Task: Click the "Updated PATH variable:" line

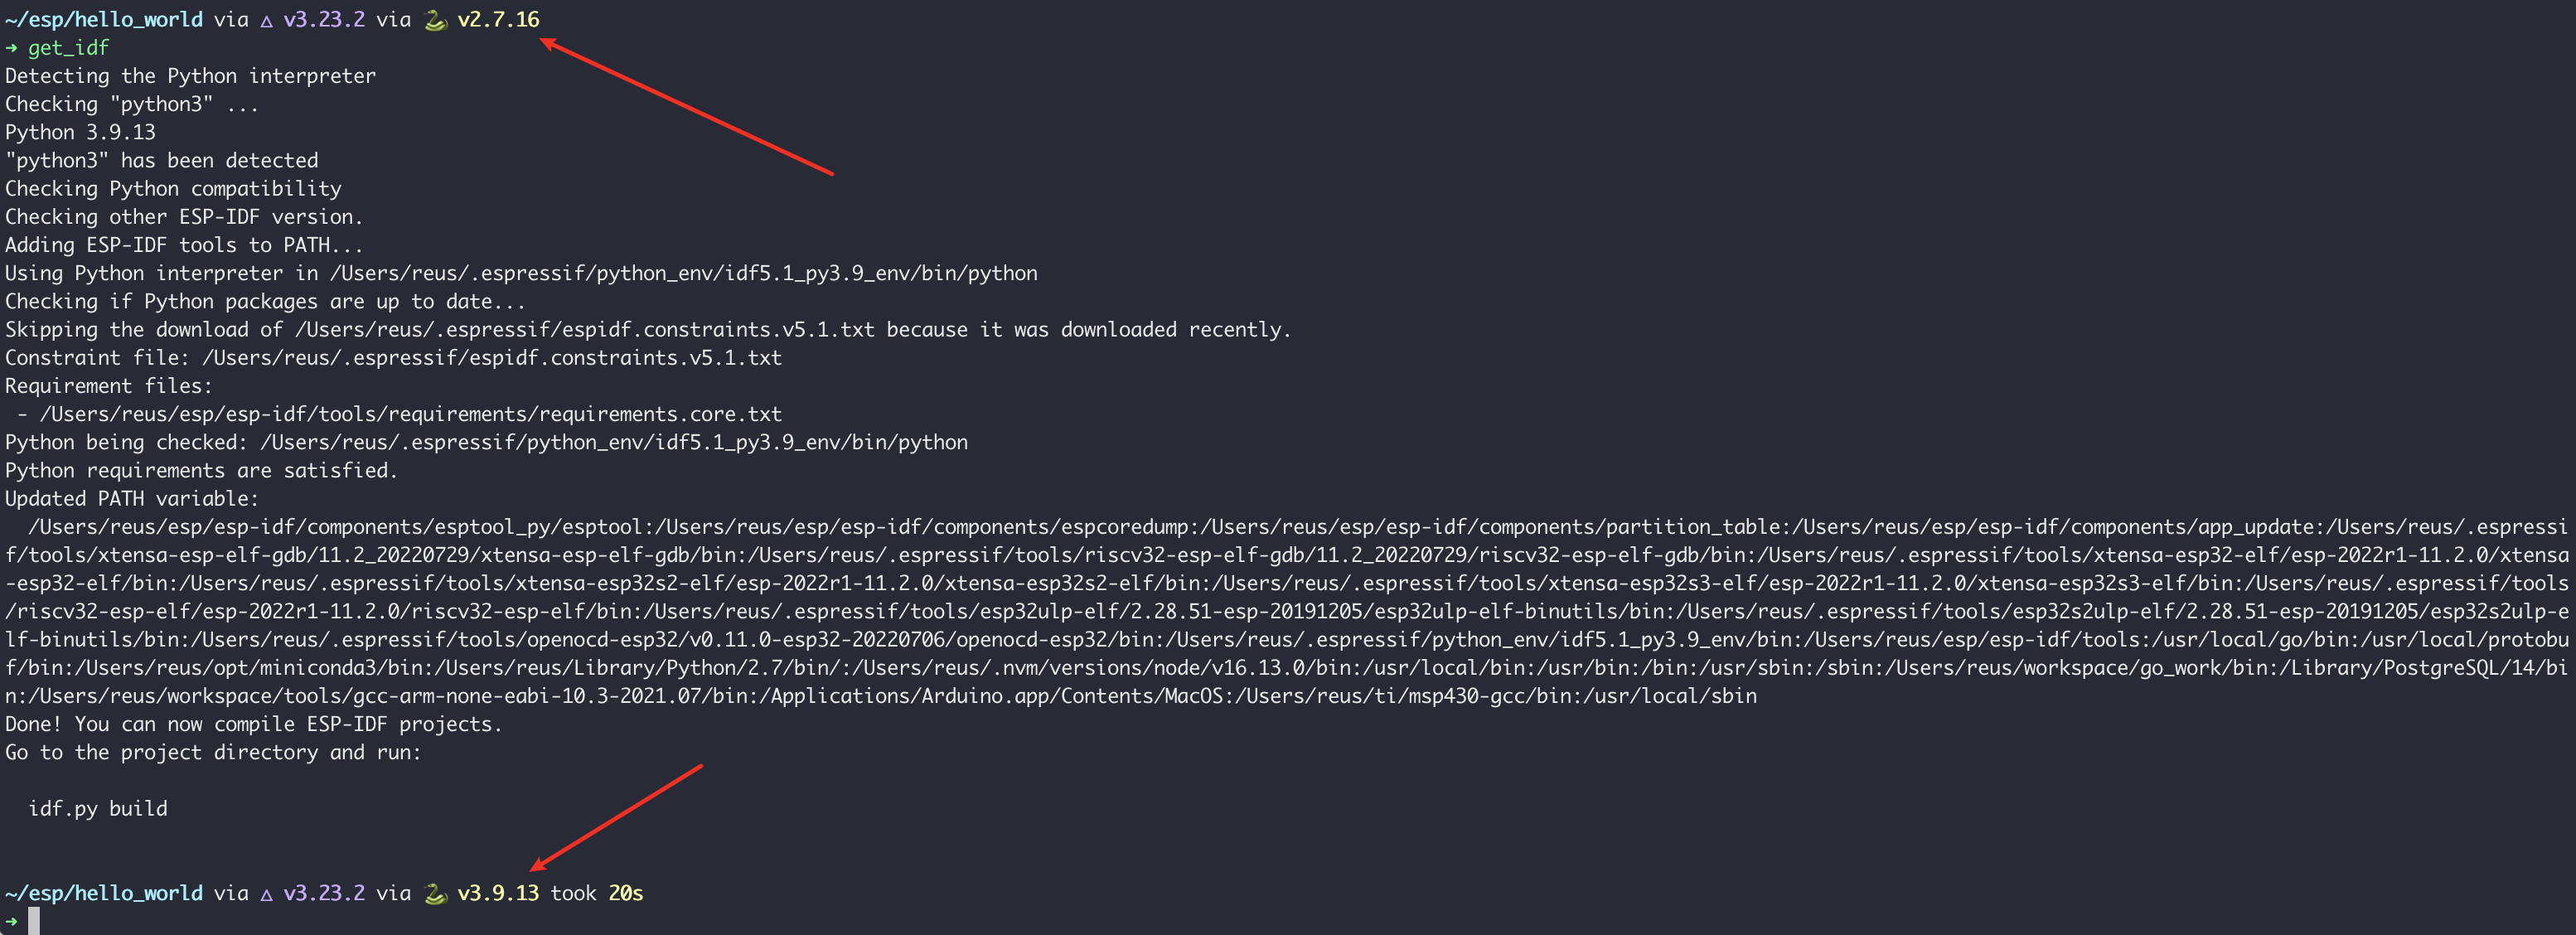Action: coord(132,498)
